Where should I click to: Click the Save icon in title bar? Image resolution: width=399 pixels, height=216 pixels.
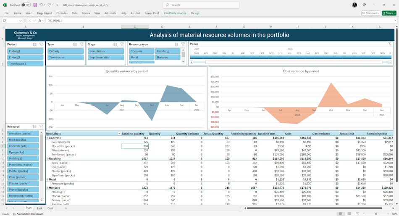pos(35,5)
